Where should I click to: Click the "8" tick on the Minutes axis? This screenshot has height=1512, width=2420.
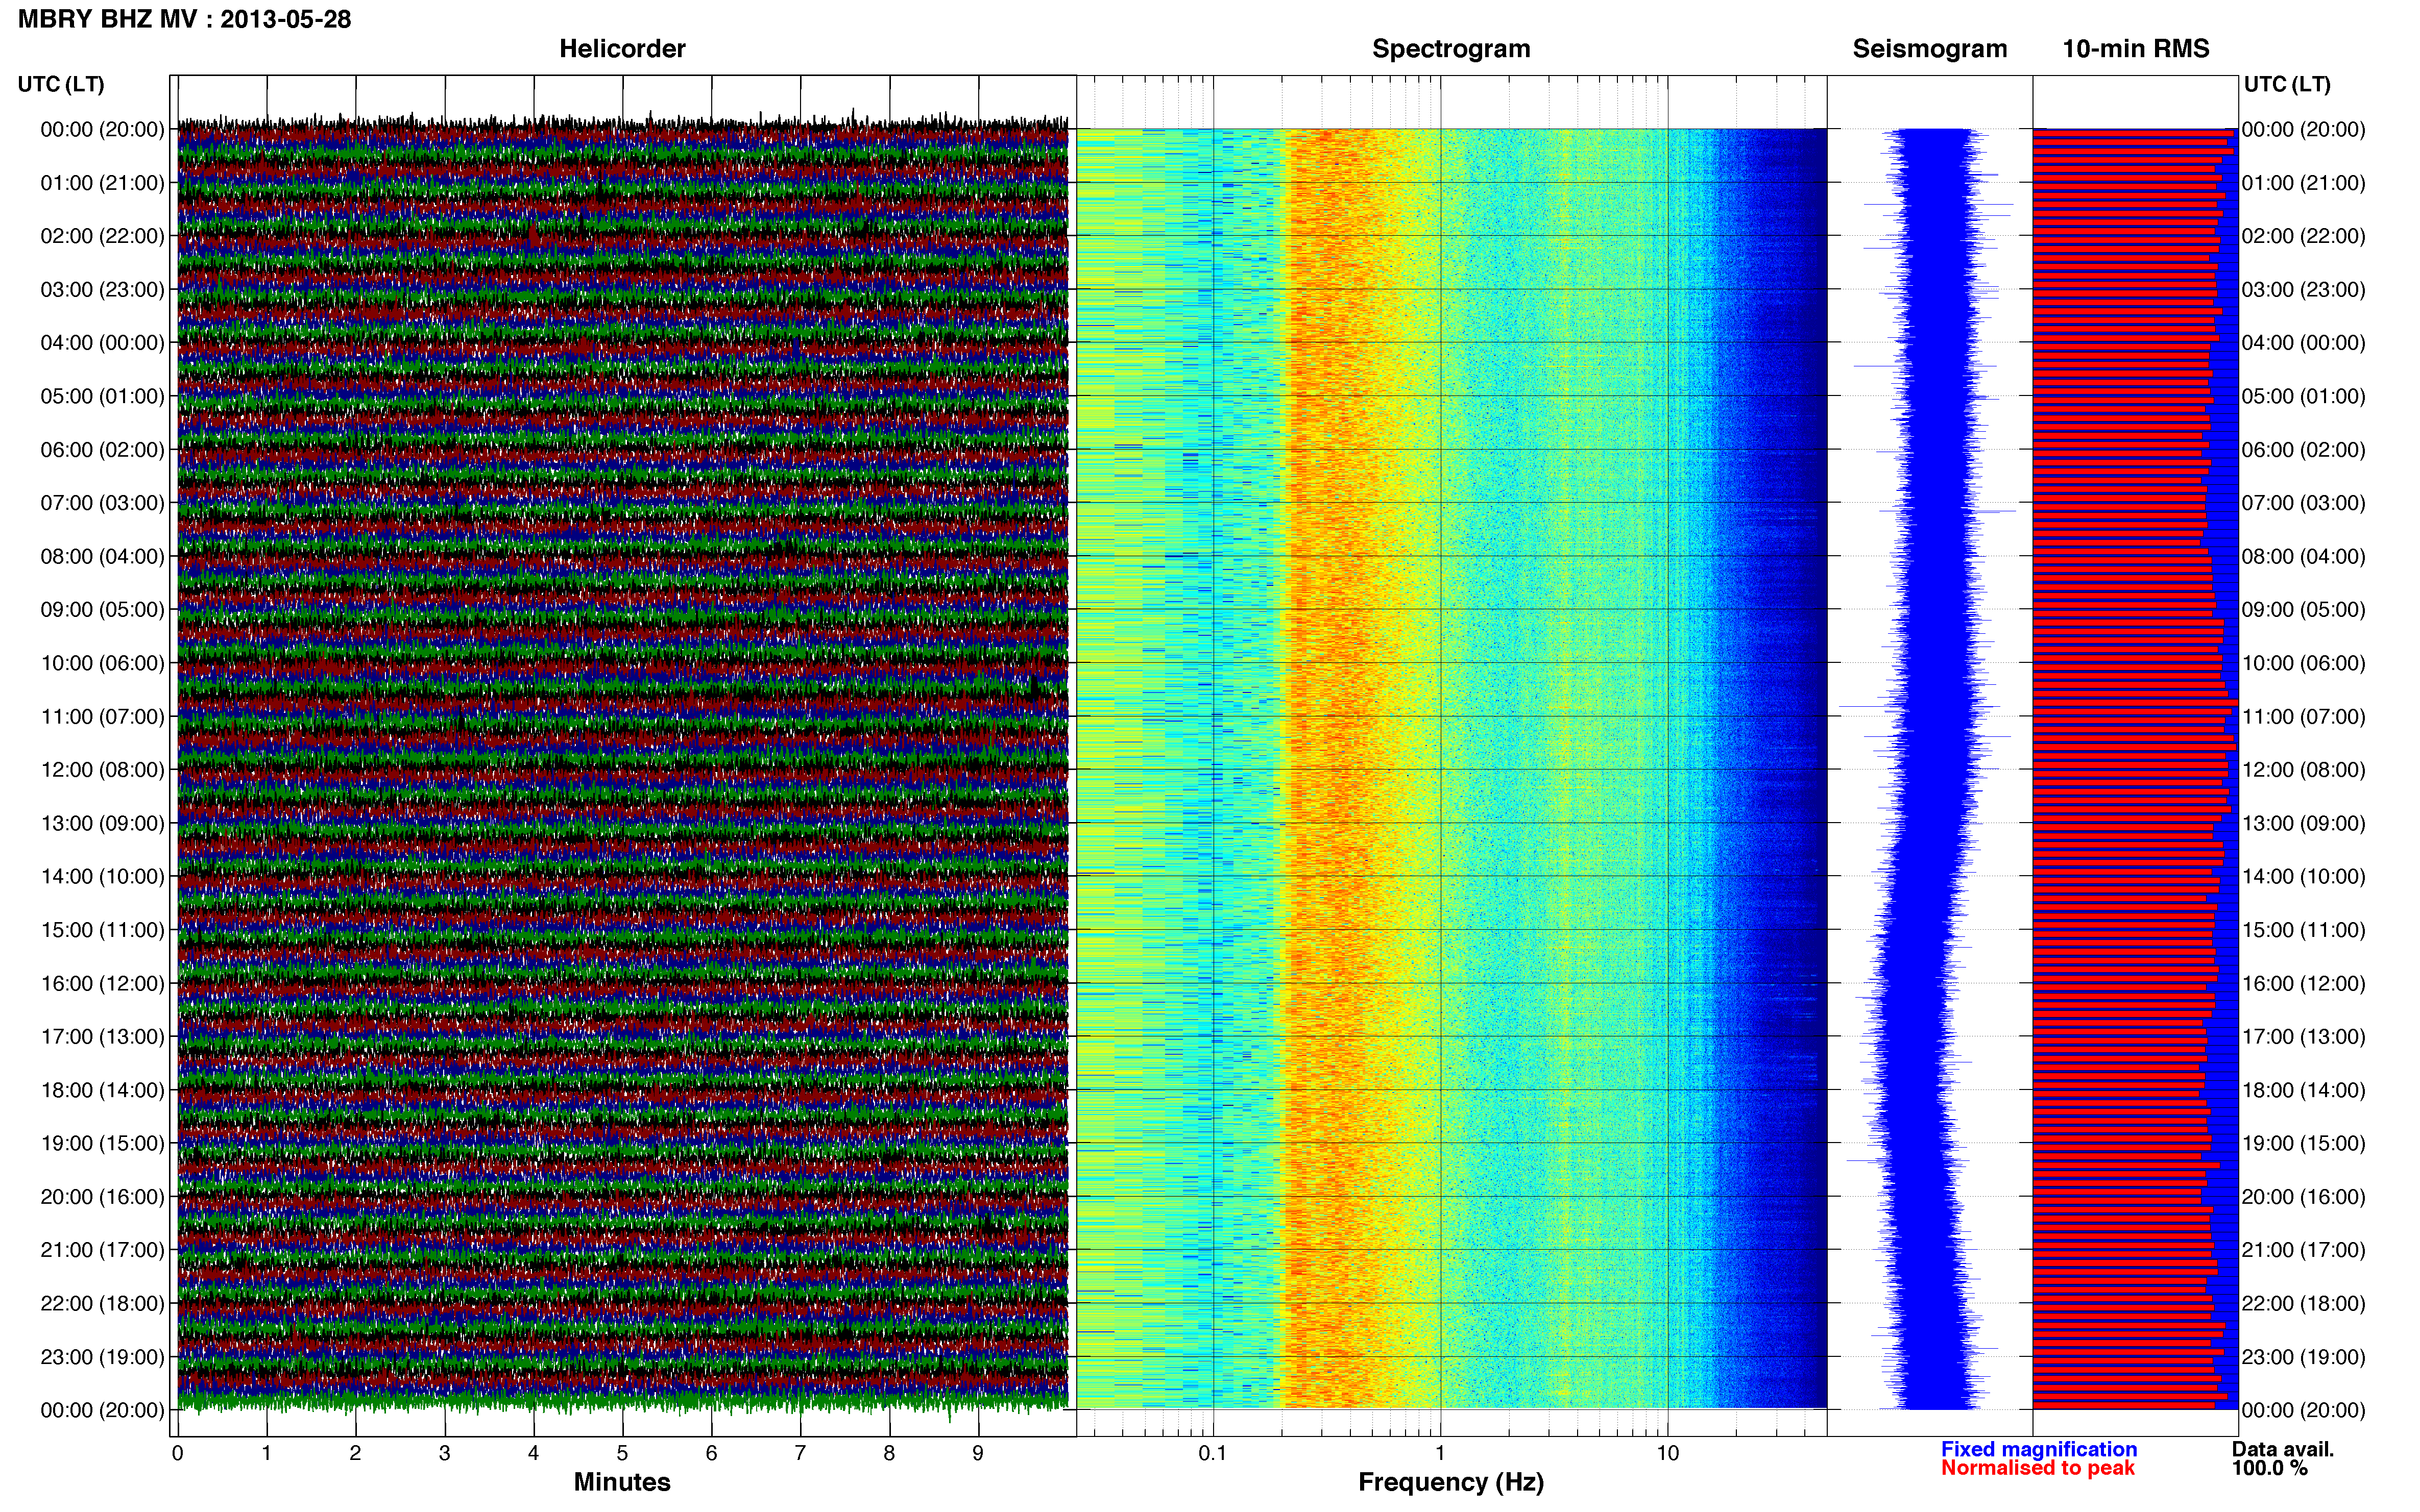click(x=889, y=1454)
